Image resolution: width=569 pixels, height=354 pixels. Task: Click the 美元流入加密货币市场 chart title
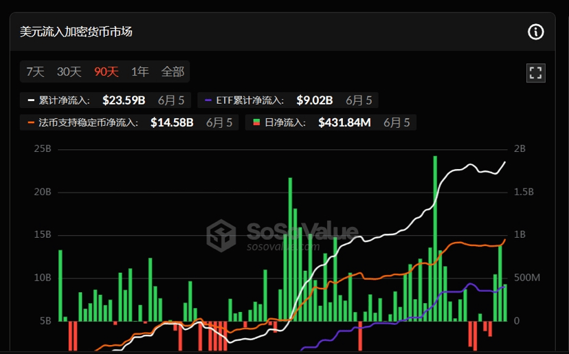(76, 32)
